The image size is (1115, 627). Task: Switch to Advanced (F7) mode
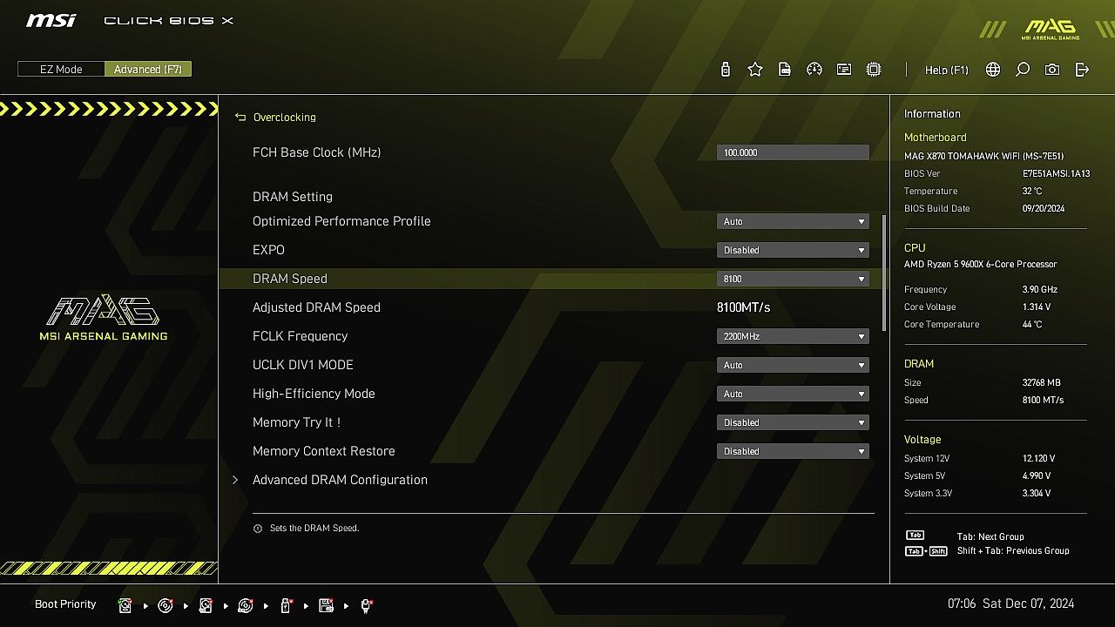click(148, 70)
